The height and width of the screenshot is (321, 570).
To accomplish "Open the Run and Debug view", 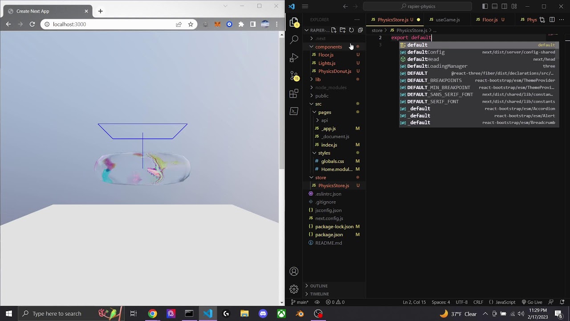I will click(294, 58).
